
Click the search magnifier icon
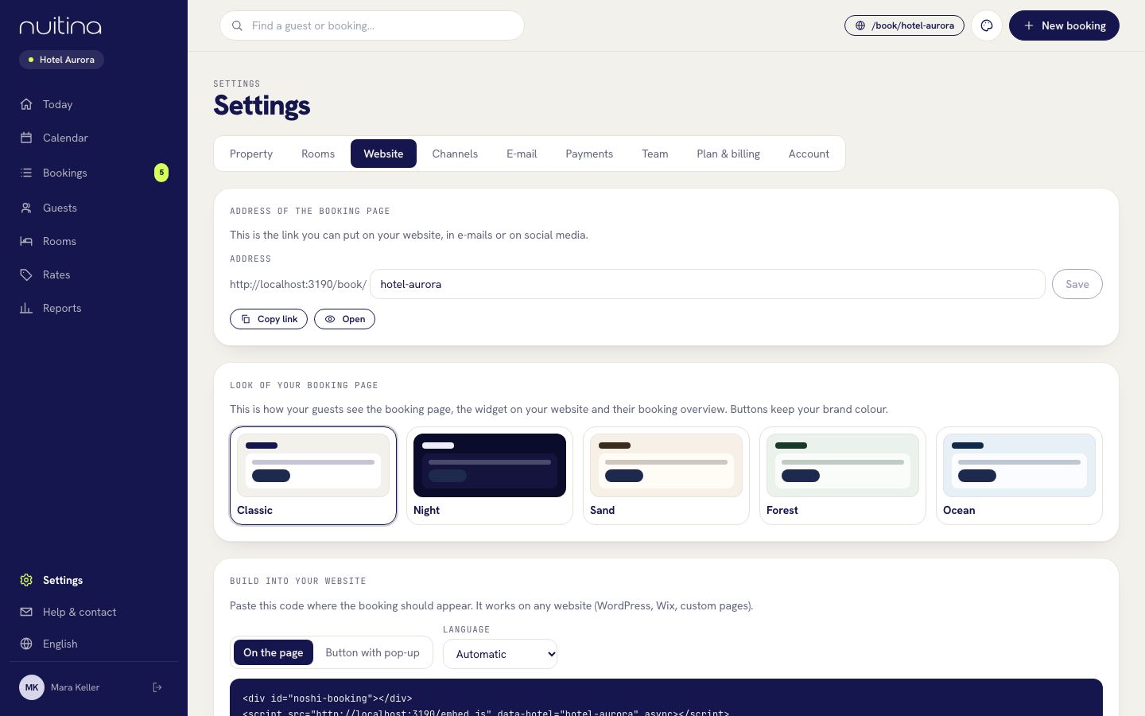click(237, 25)
